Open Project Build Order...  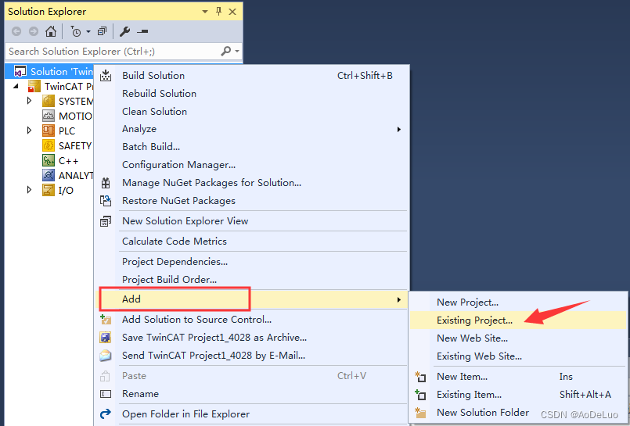tap(251, 280)
